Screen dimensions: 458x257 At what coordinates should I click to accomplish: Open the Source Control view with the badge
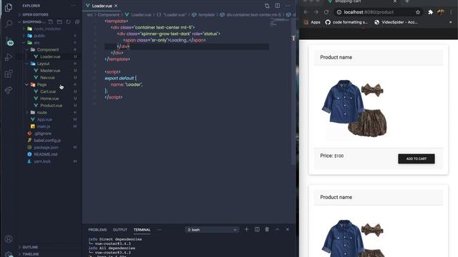pyautogui.click(x=9, y=41)
